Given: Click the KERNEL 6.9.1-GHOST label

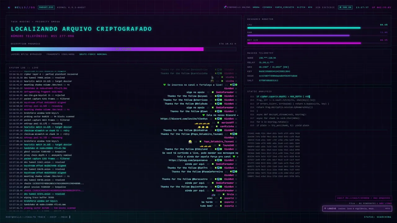Looking at the screenshot, I should tap(71, 7).
